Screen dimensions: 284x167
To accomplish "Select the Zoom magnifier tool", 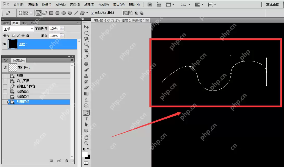I will pos(86,143).
